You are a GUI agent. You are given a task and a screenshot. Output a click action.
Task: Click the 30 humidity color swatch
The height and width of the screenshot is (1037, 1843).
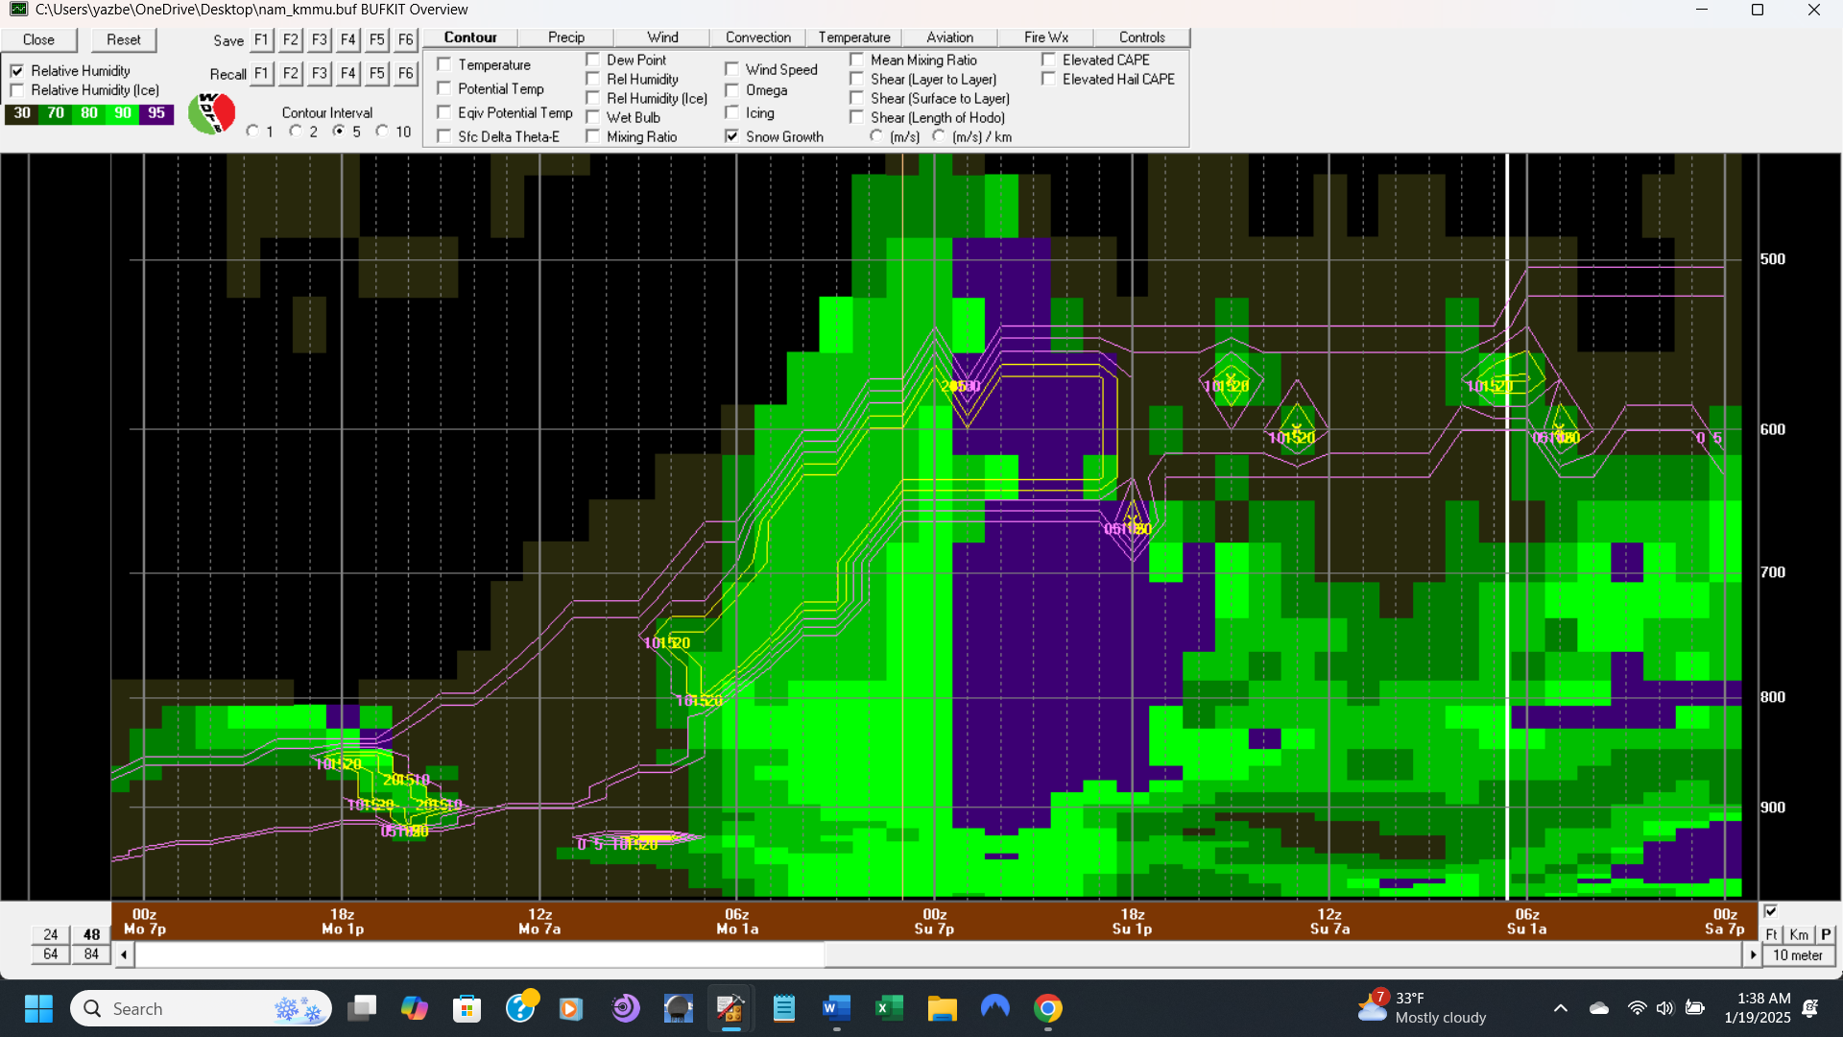pos(22,113)
